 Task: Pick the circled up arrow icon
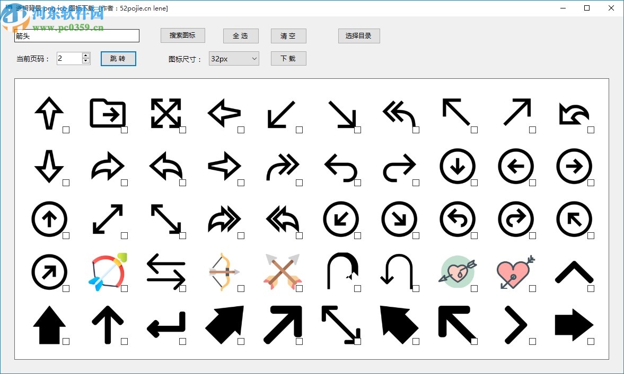point(49,219)
